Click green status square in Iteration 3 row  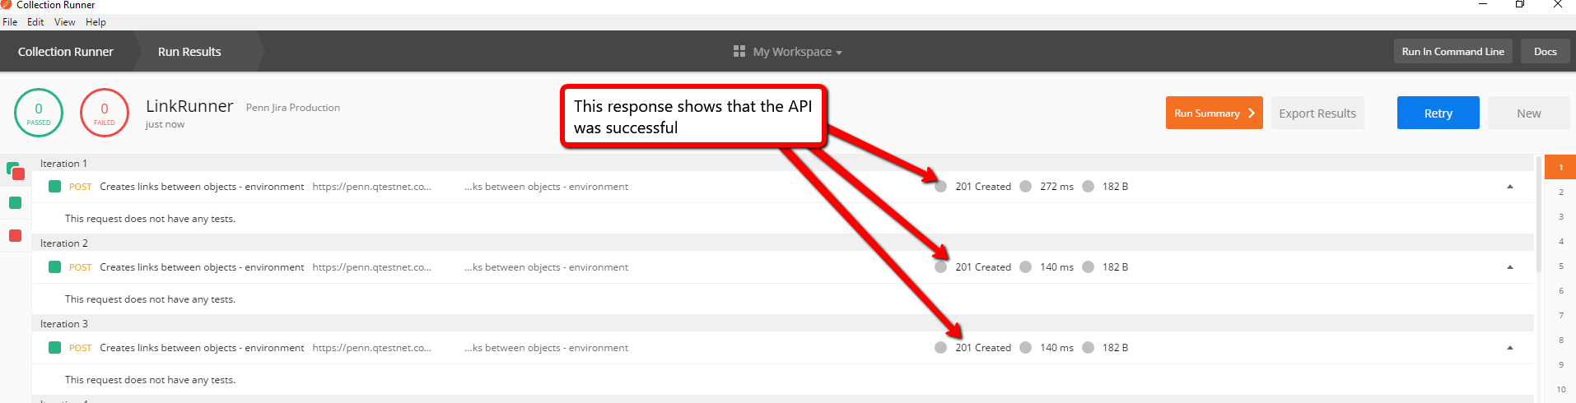[x=54, y=348]
